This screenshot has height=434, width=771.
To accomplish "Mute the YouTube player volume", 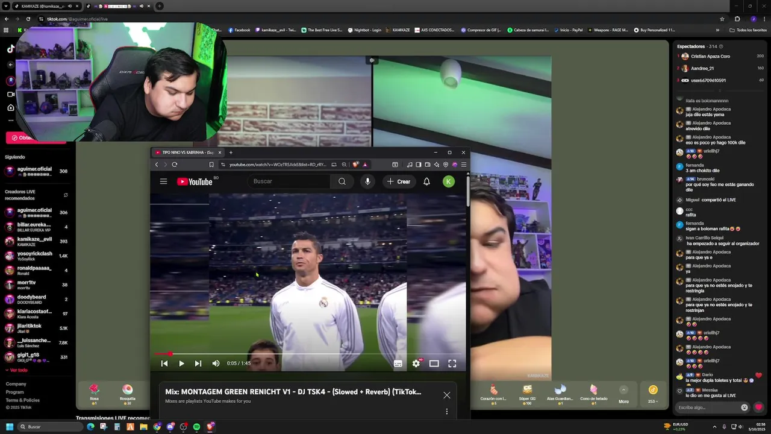I will [216, 363].
